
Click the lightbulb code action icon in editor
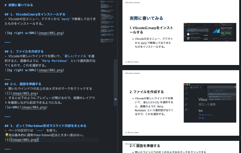click(7, 135)
